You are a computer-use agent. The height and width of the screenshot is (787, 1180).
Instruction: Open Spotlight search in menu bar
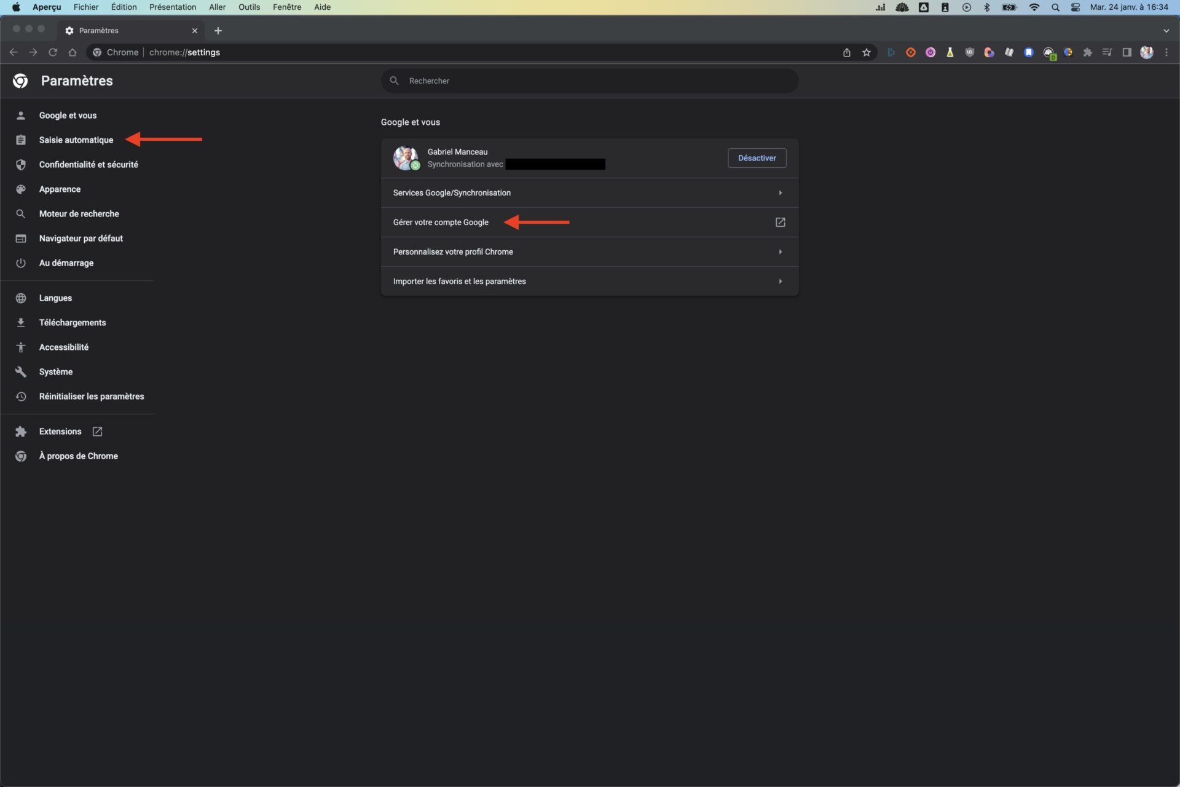pyautogui.click(x=1055, y=7)
